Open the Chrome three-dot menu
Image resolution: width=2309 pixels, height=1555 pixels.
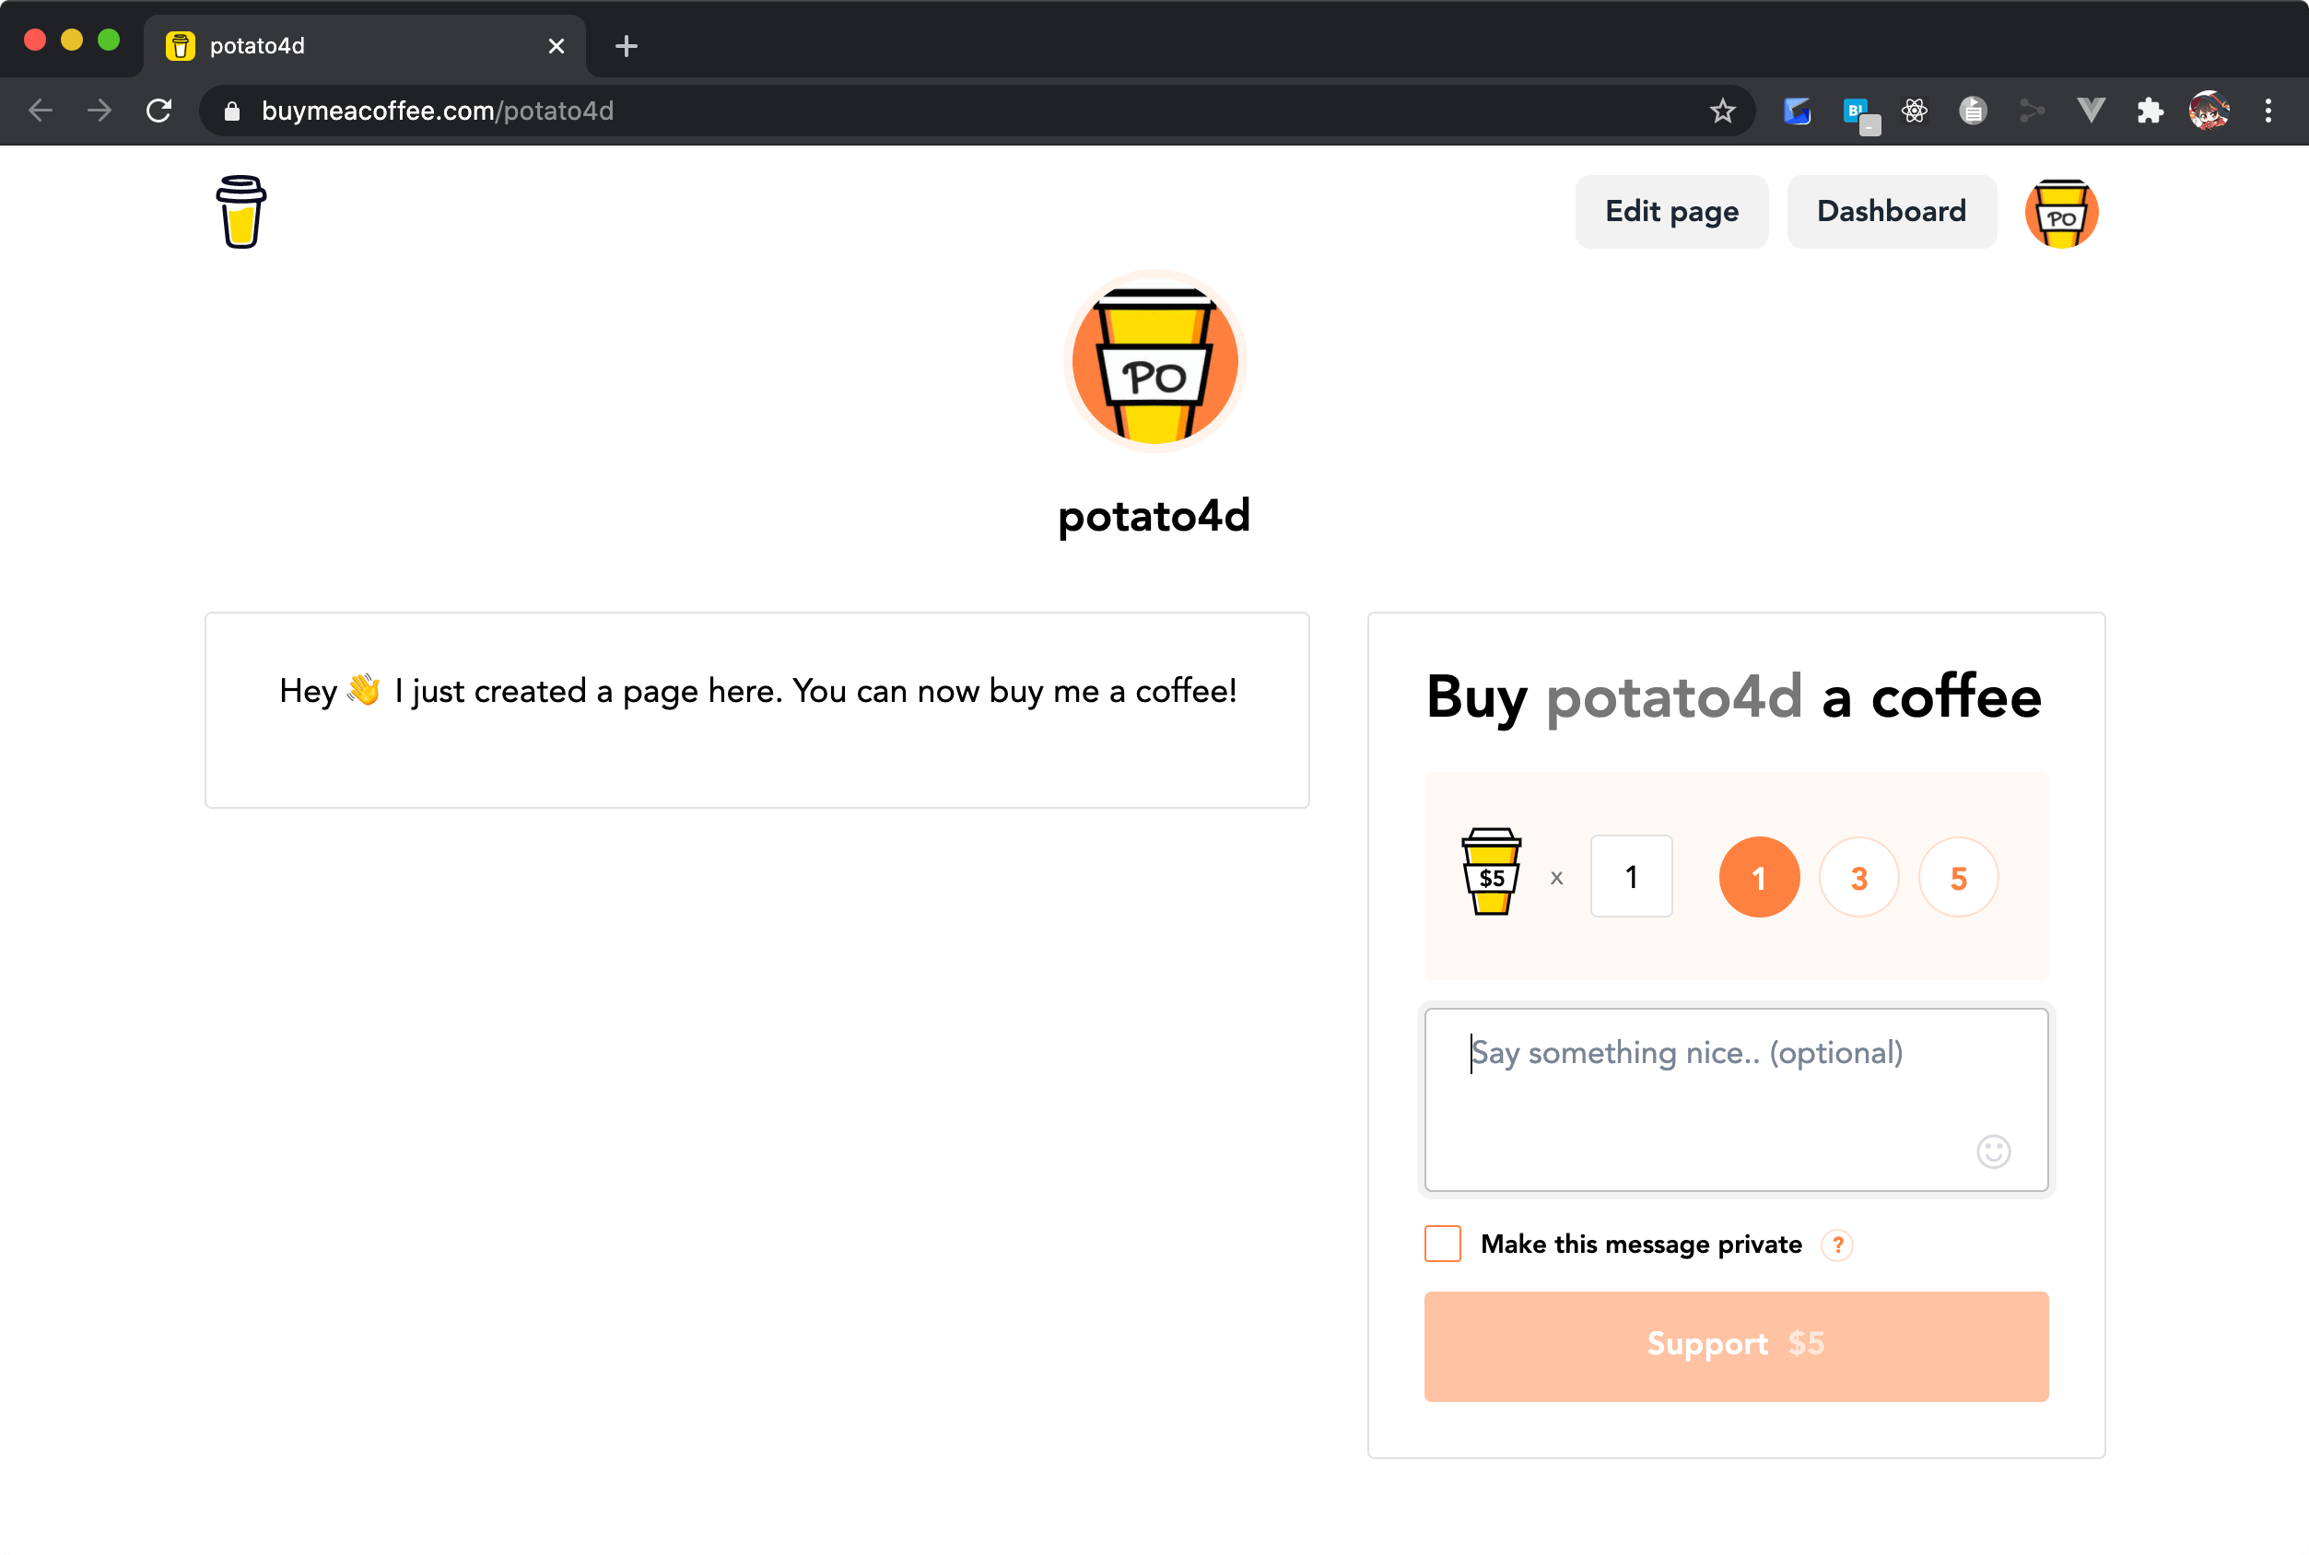(2268, 111)
